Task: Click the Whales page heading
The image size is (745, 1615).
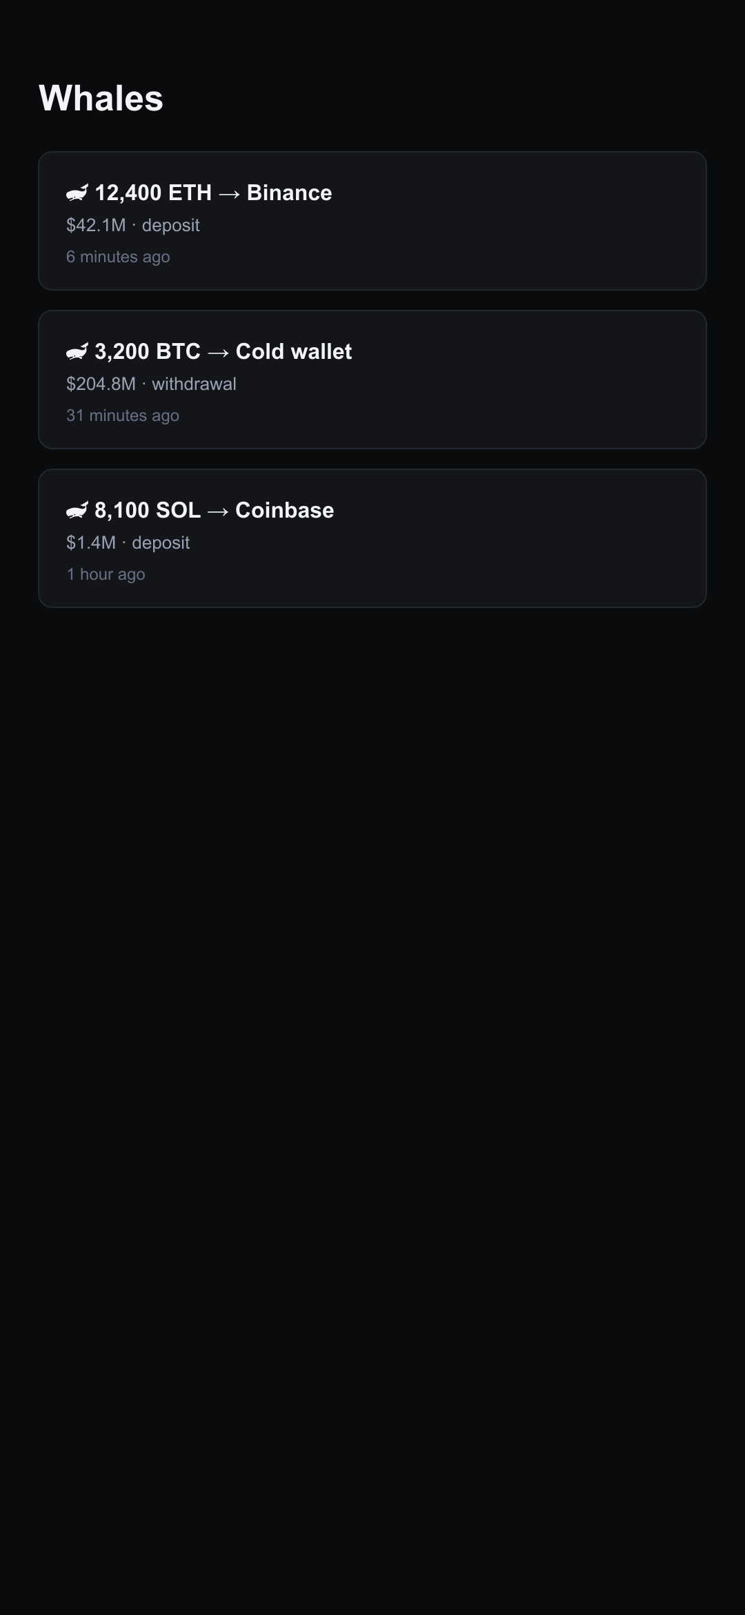Action: click(x=101, y=98)
